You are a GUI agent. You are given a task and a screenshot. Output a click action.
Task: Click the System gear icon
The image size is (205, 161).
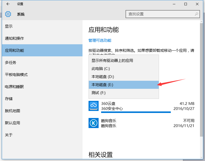8,14
